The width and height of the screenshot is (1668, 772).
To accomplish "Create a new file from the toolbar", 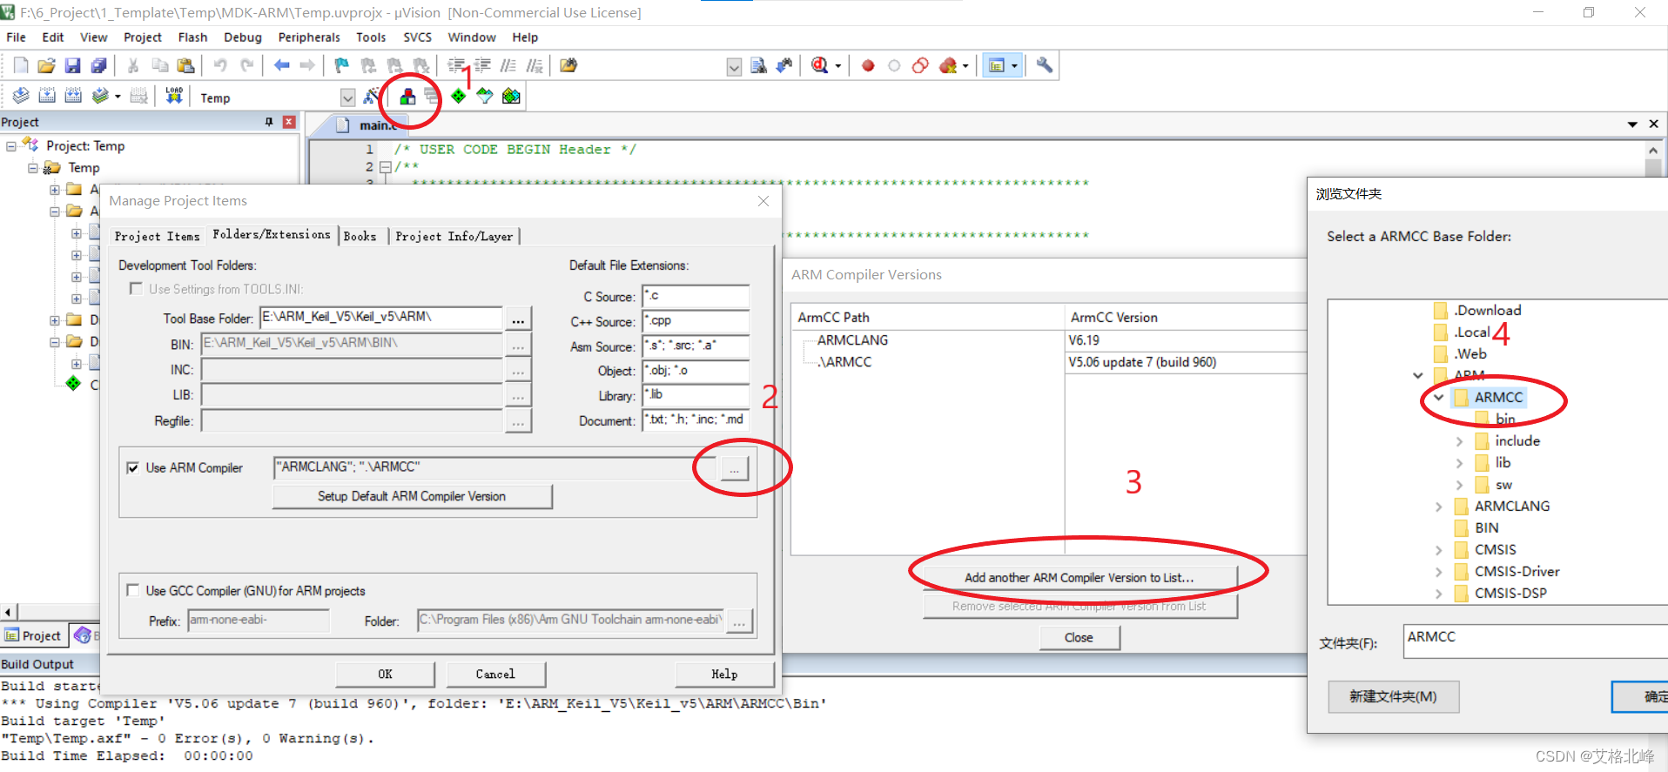I will coord(21,65).
